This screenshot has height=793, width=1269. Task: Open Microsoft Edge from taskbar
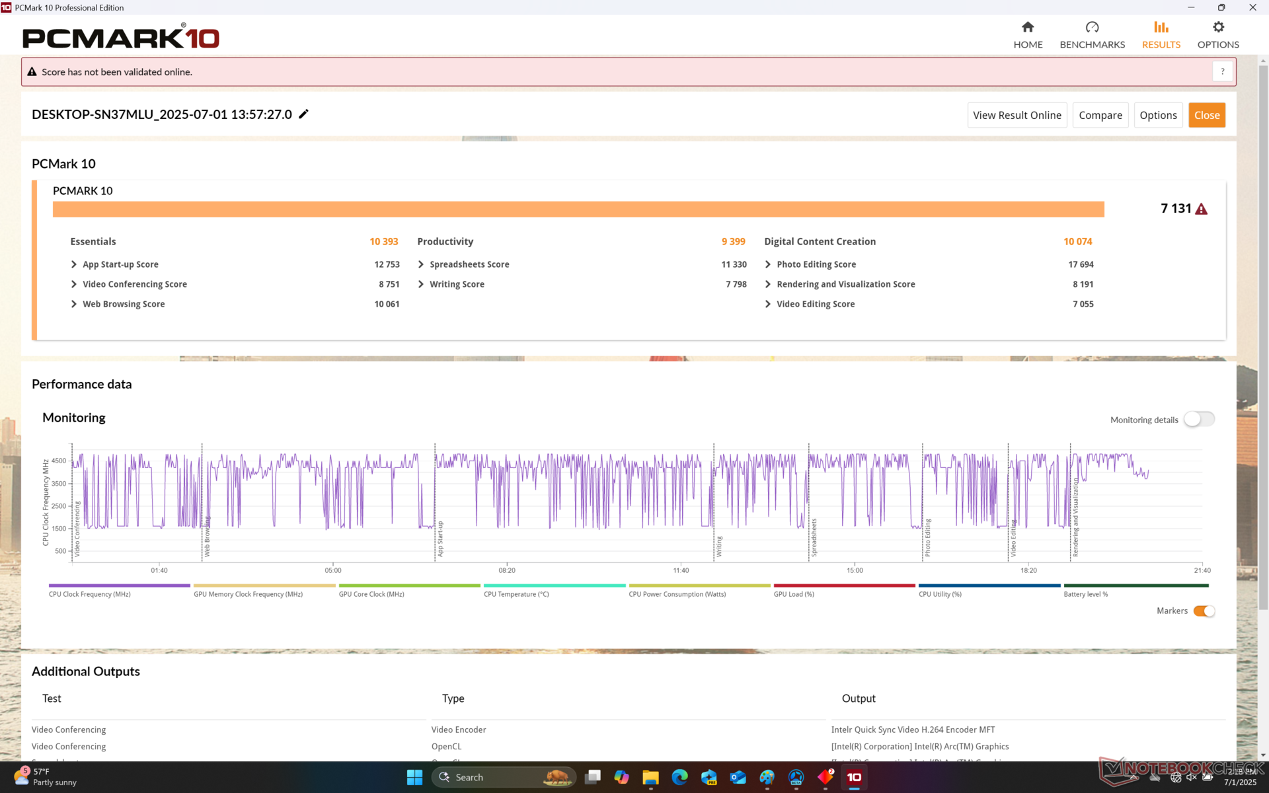point(679,778)
